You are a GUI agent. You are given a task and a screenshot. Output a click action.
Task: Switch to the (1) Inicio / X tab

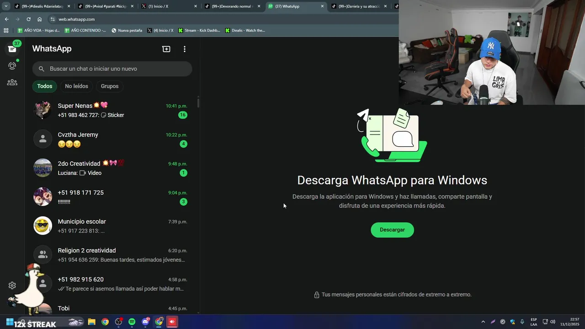pos(169,6)
